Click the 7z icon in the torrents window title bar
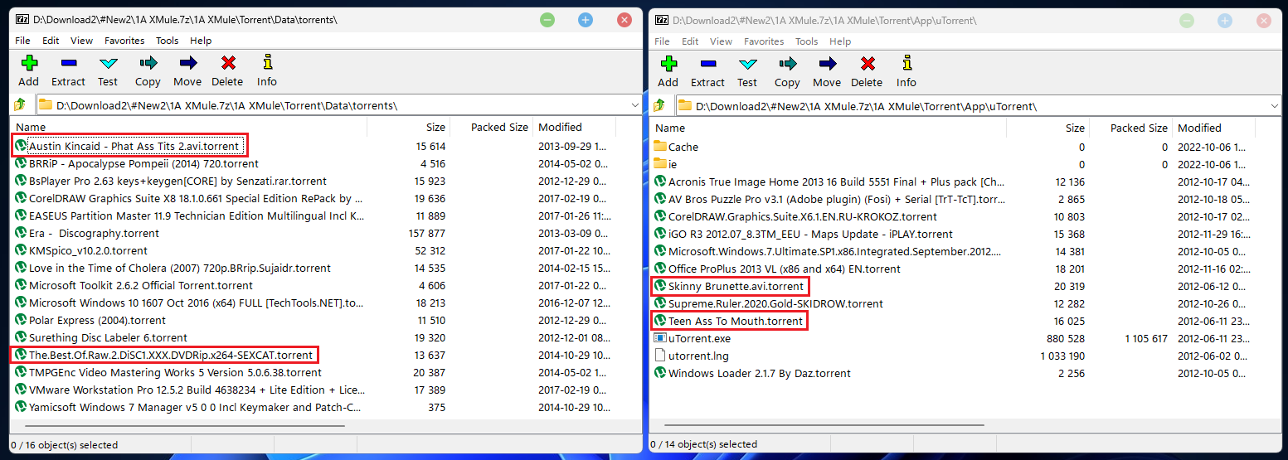The image size is (1288, 460). pos(22,18)
